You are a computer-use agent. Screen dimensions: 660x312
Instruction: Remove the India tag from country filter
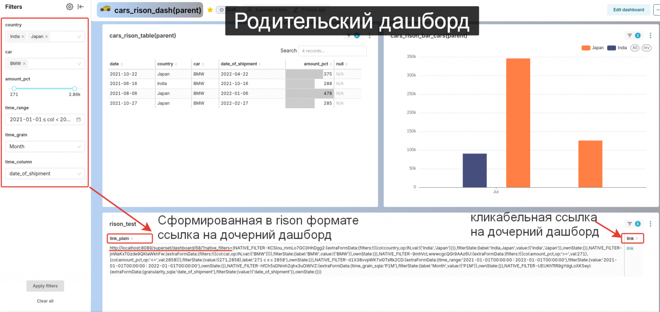coord(23,36)
